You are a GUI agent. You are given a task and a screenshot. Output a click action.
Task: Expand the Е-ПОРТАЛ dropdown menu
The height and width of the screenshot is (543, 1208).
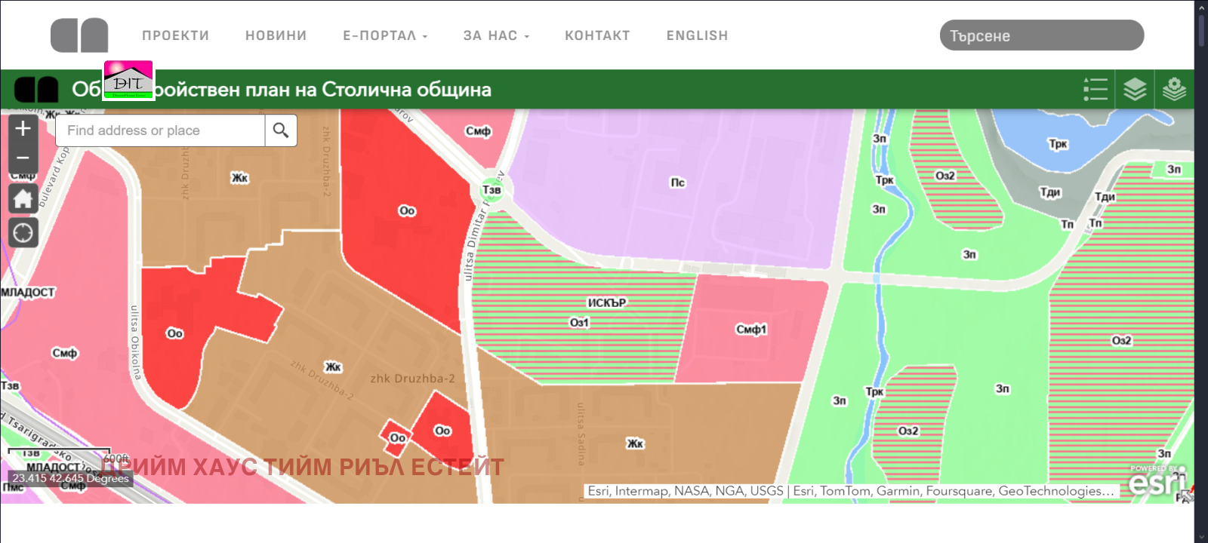tap(385, 35)
